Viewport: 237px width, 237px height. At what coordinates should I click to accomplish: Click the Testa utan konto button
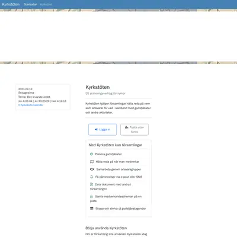tap(134, 130)
